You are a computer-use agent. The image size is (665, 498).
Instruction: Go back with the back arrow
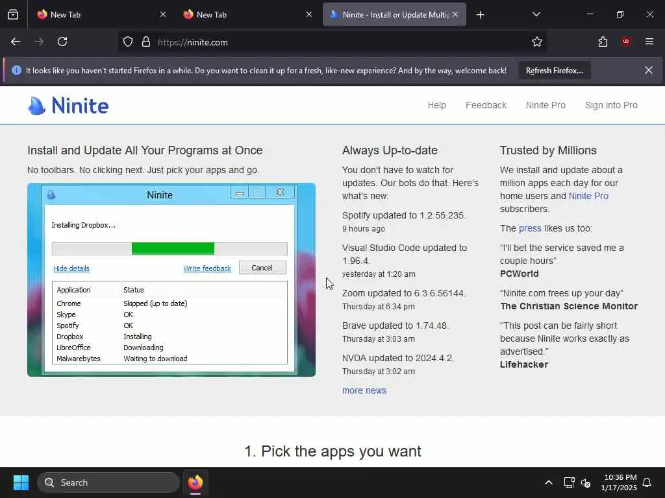point(16,41)
